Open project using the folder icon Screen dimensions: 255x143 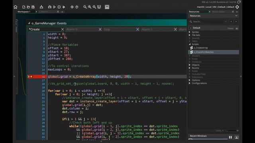coord(28,7)
